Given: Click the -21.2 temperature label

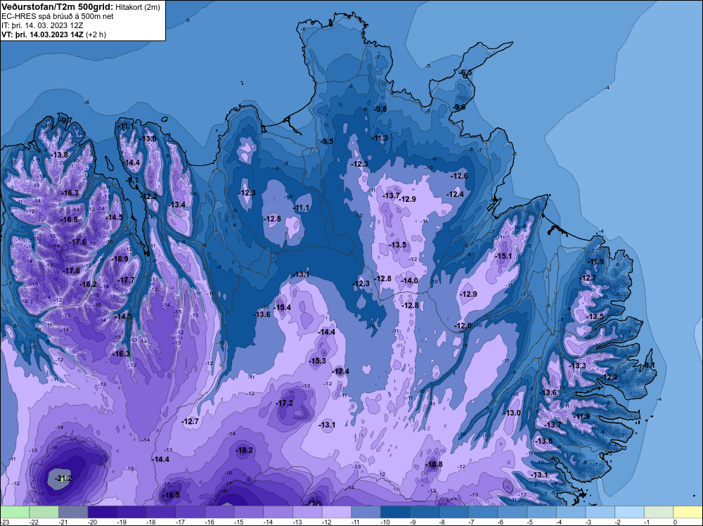Looking at the screenshot, I should pyautogui.click(x=63, y=478).
